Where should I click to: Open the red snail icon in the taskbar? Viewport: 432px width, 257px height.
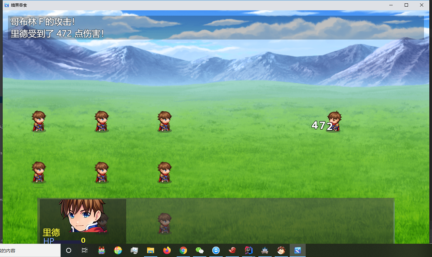232,250
